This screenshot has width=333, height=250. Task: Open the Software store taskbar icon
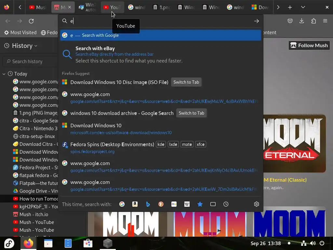(x=88, y=243)
